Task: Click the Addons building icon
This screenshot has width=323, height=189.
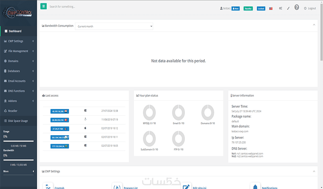Action: point(5,101)
